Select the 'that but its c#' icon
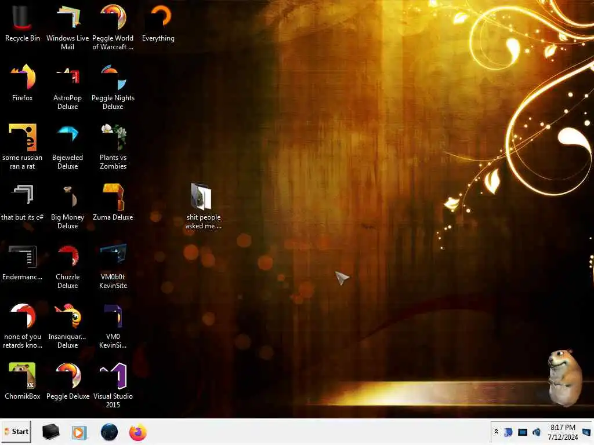This screenshot has width=594, height=445. coord(23,203)
